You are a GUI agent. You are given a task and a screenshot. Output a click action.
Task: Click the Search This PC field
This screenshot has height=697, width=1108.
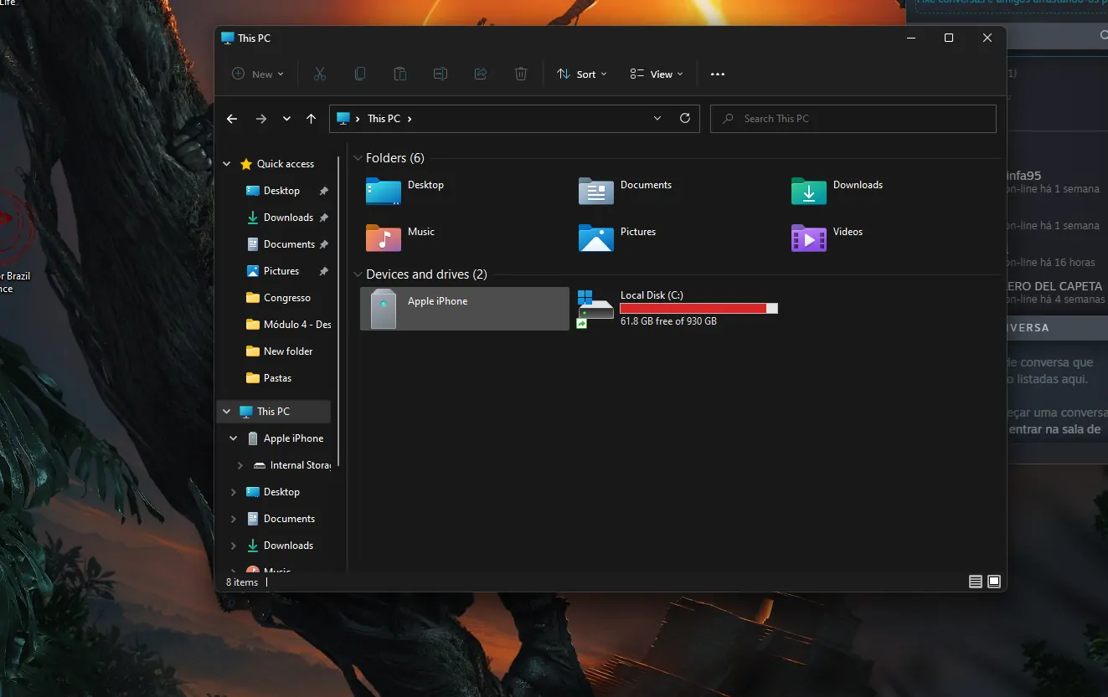[853, 119]
